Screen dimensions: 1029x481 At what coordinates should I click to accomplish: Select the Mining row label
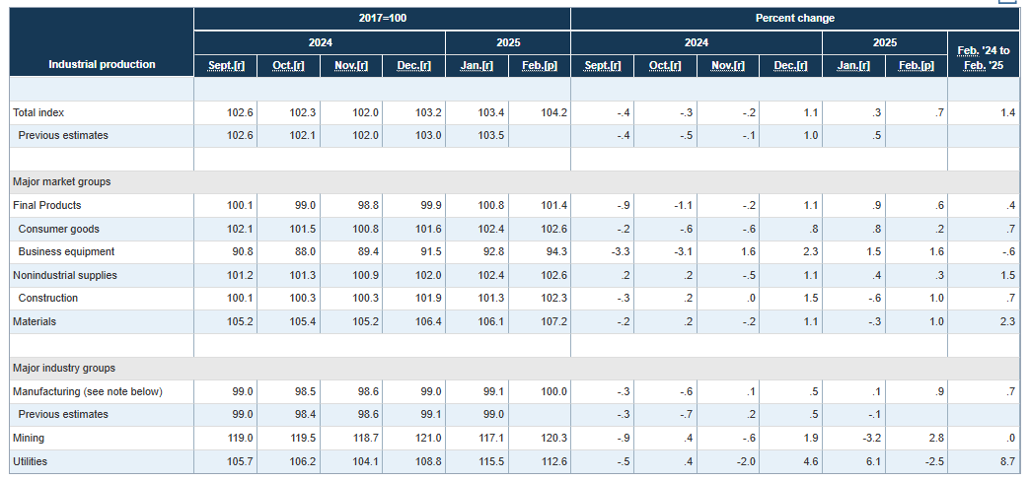29,438
